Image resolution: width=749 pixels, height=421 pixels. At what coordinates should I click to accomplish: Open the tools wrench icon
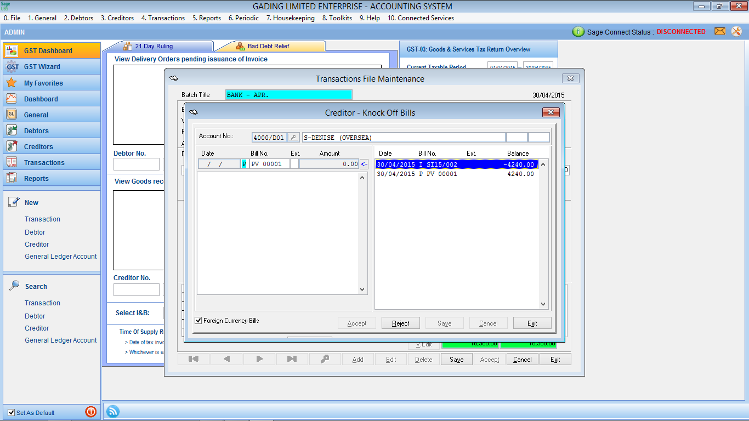click(736, 31)
